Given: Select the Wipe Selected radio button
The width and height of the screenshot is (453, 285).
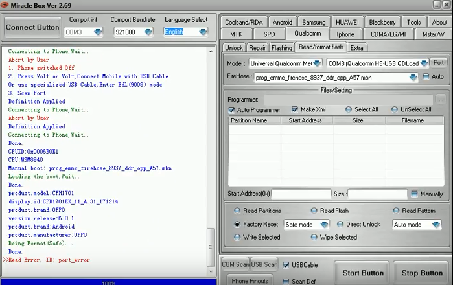Looking at the screenshot, I should click(x=314, y=237).
